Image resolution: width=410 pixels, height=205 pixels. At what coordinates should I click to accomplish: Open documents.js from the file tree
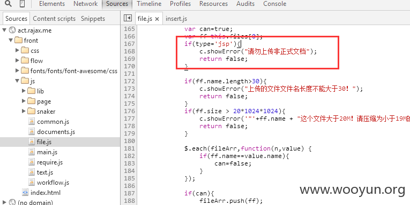tap(56, 132)
